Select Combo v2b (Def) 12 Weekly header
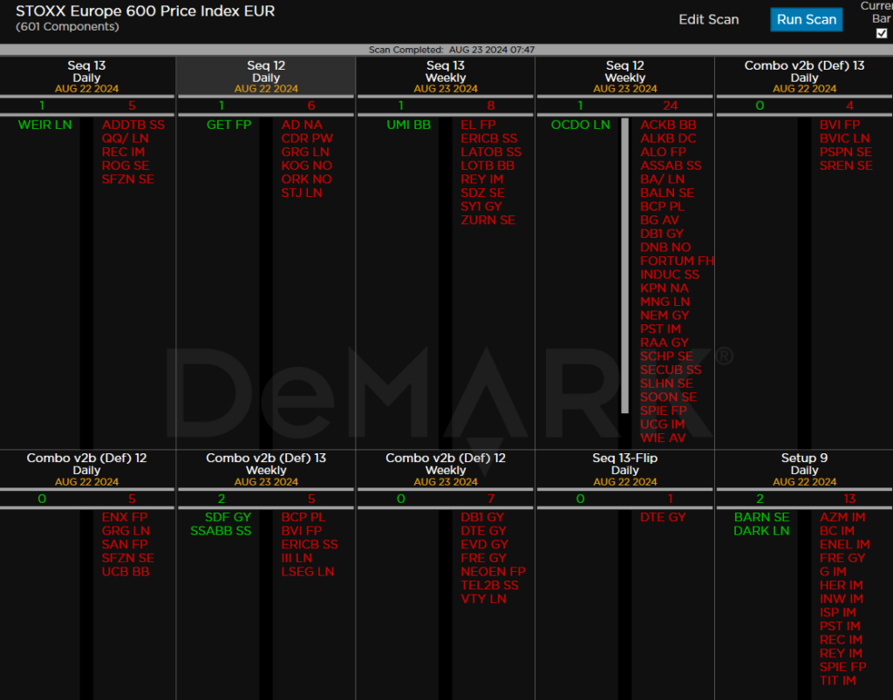The image size is (893, 700). pyautogui.click(x=446, y=470)
